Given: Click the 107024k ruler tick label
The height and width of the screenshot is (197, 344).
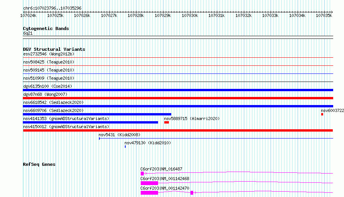Looking at the screenshot, I should click(28, 15).
